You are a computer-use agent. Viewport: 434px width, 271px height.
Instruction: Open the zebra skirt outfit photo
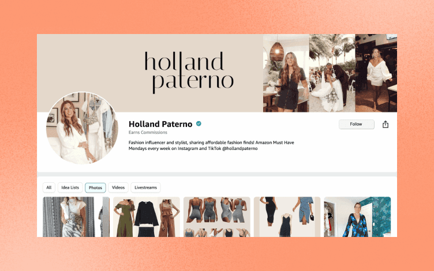[76, 217]
